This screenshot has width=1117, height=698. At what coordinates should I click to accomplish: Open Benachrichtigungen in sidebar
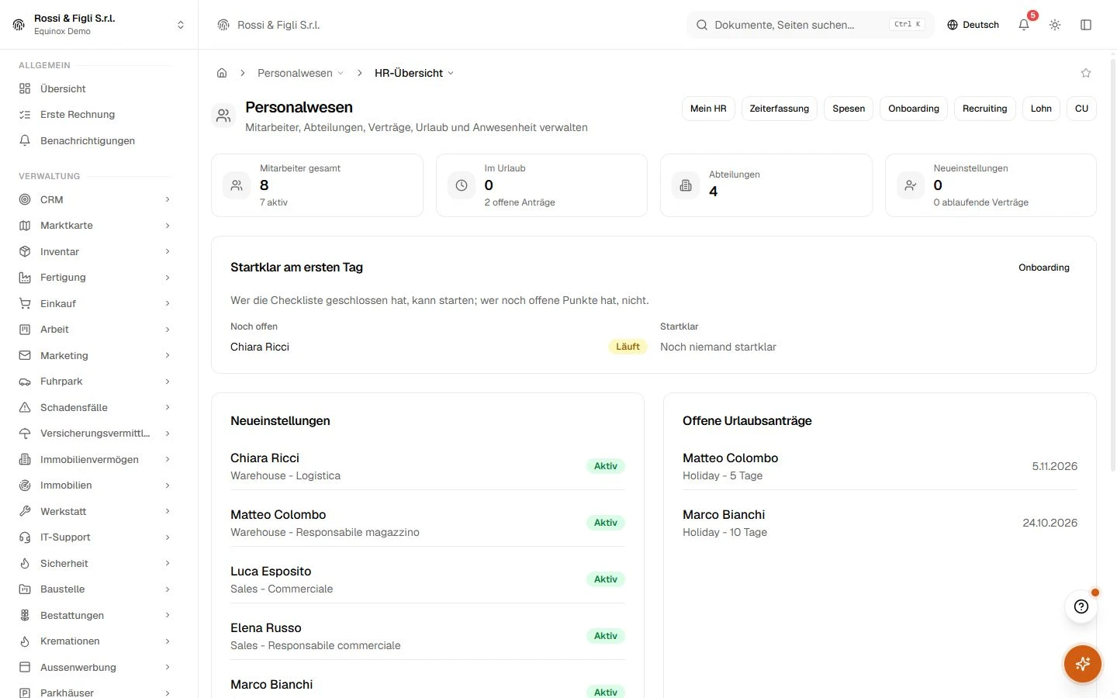[95, 140]
